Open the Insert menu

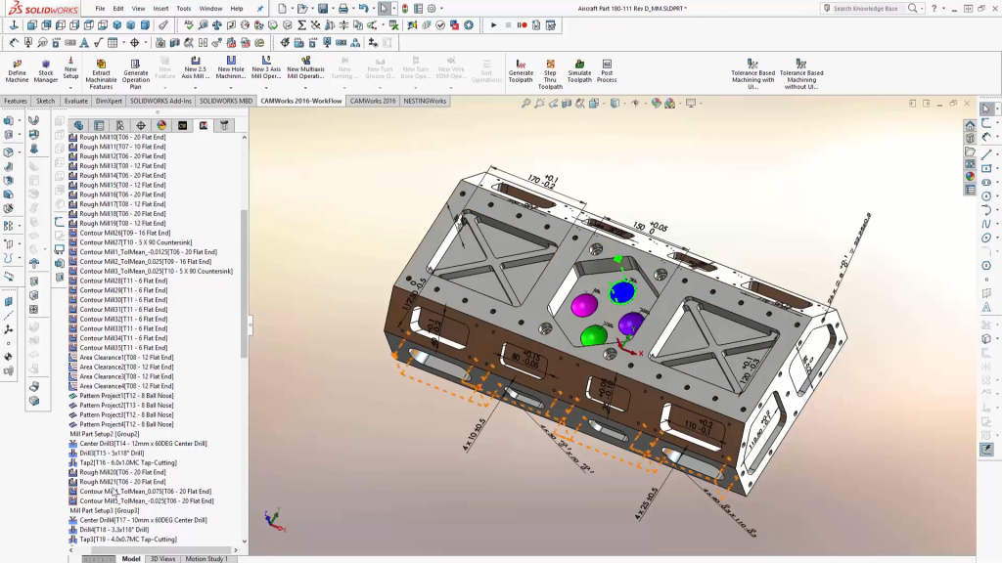click(160, 8)
